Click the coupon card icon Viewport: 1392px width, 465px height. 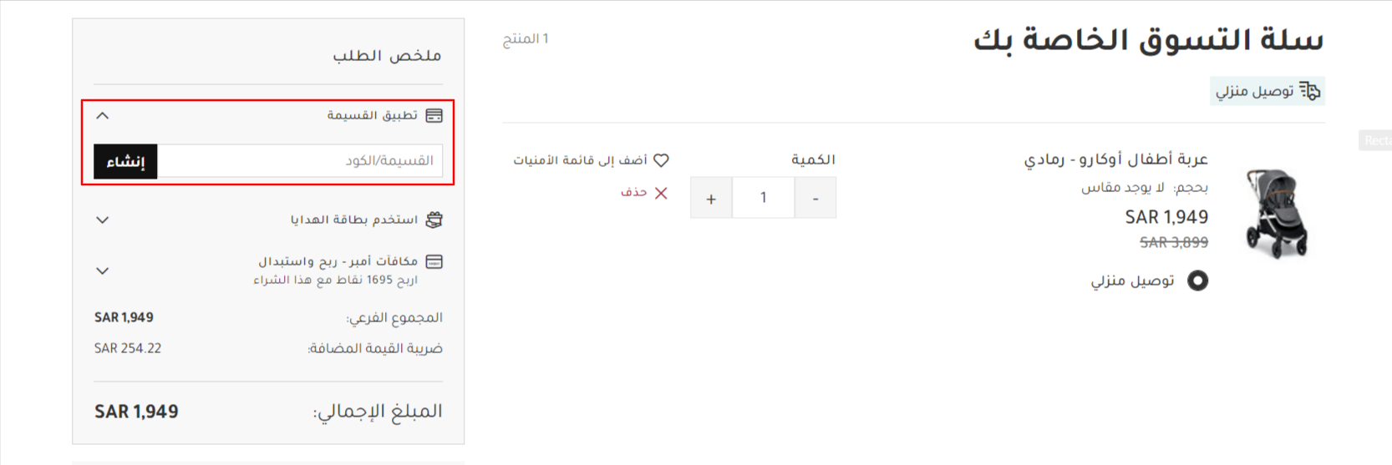(434, 115)
